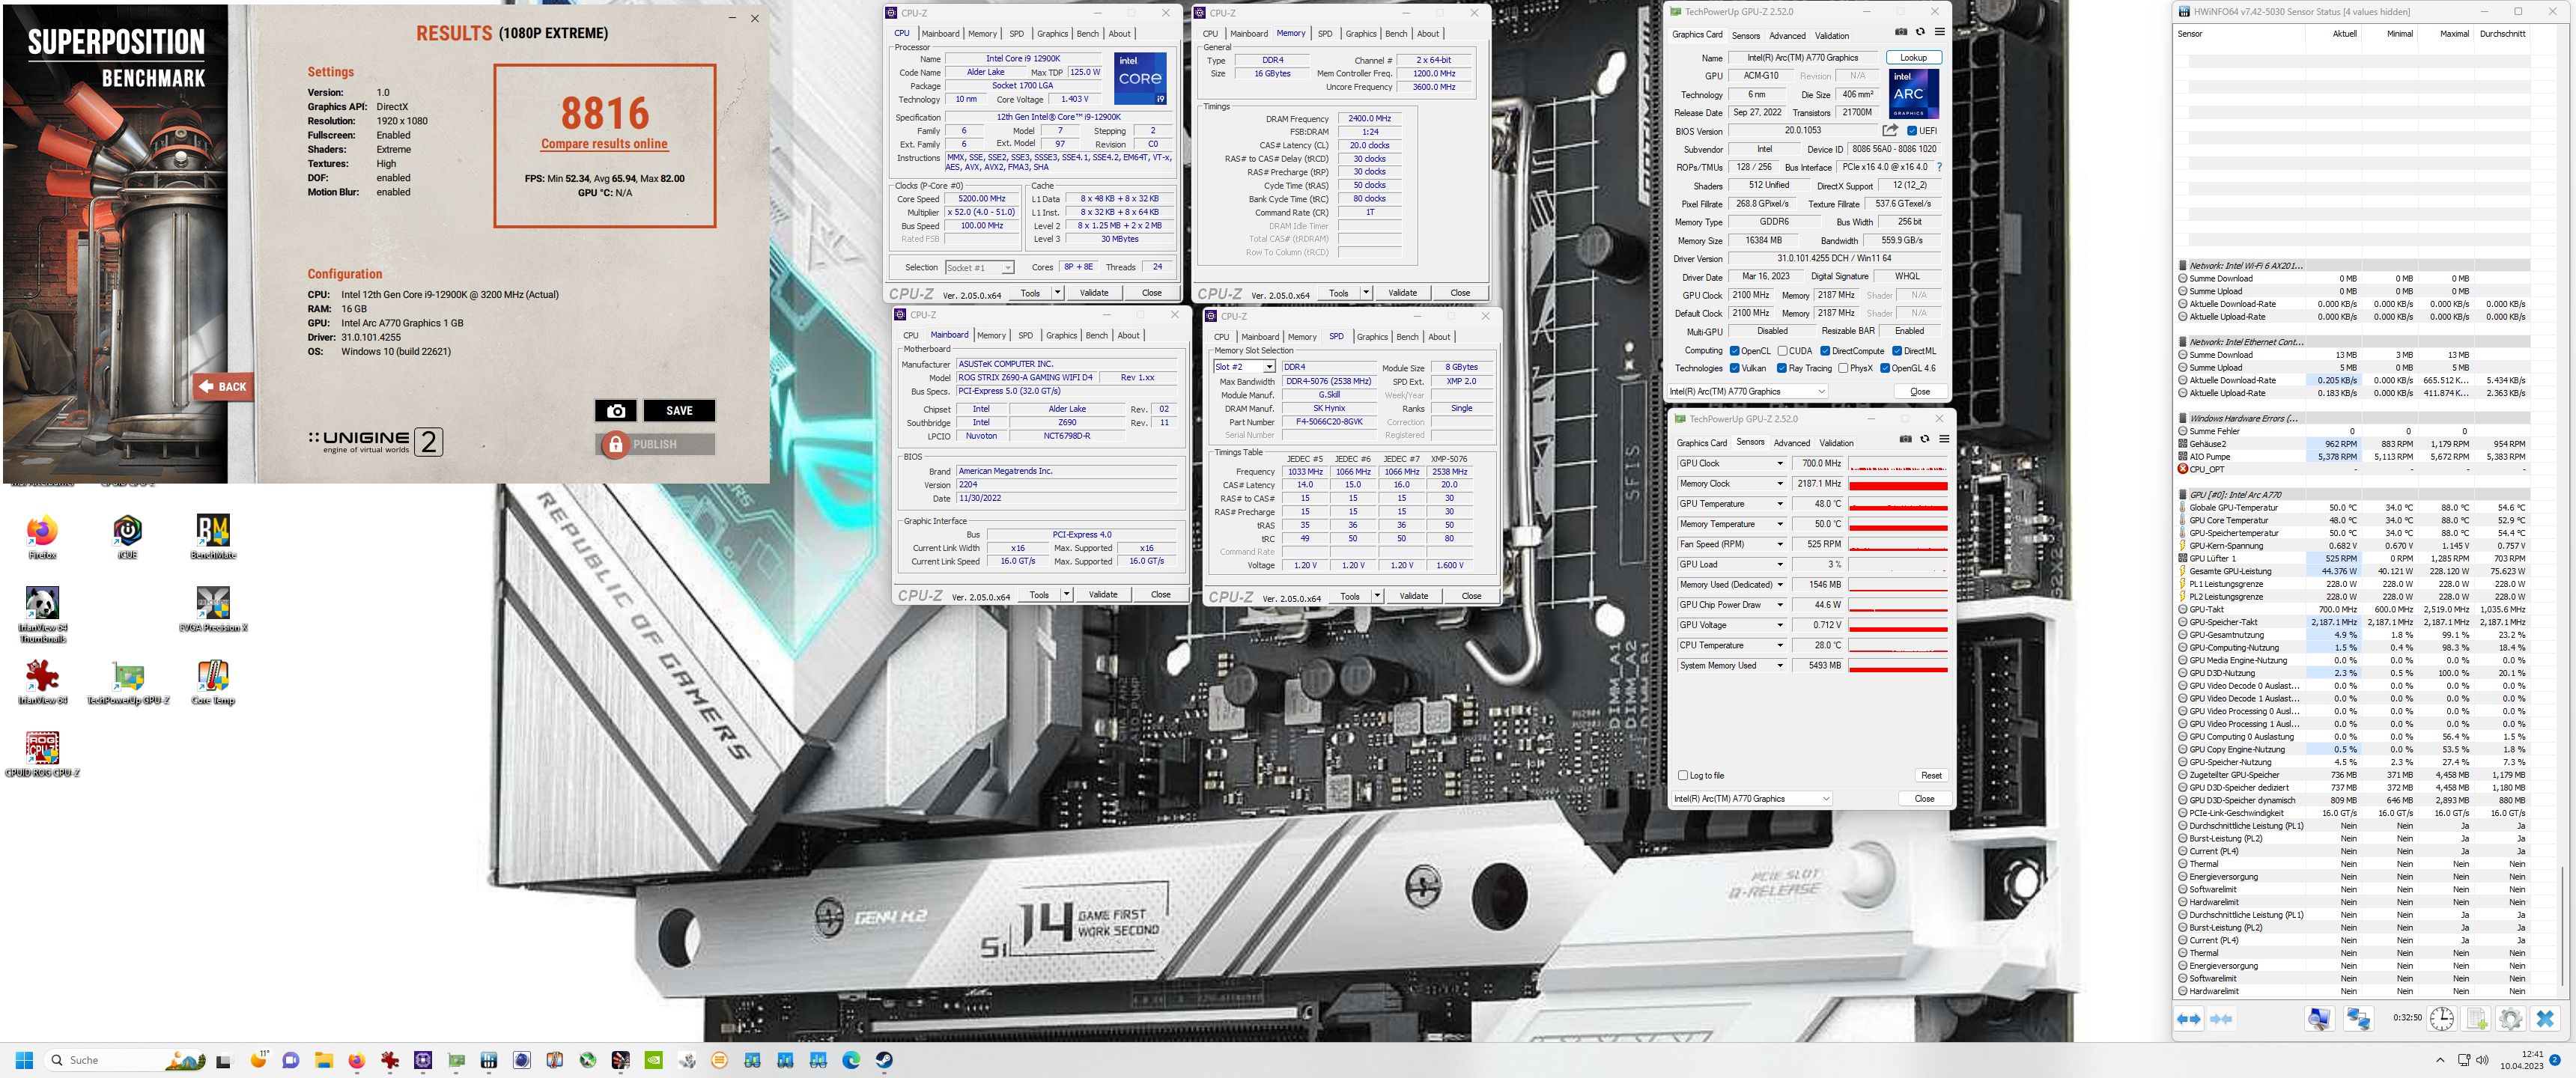Click Validate in CPU-Z Memory window

pyautogui.click(x=1402, y=293)
